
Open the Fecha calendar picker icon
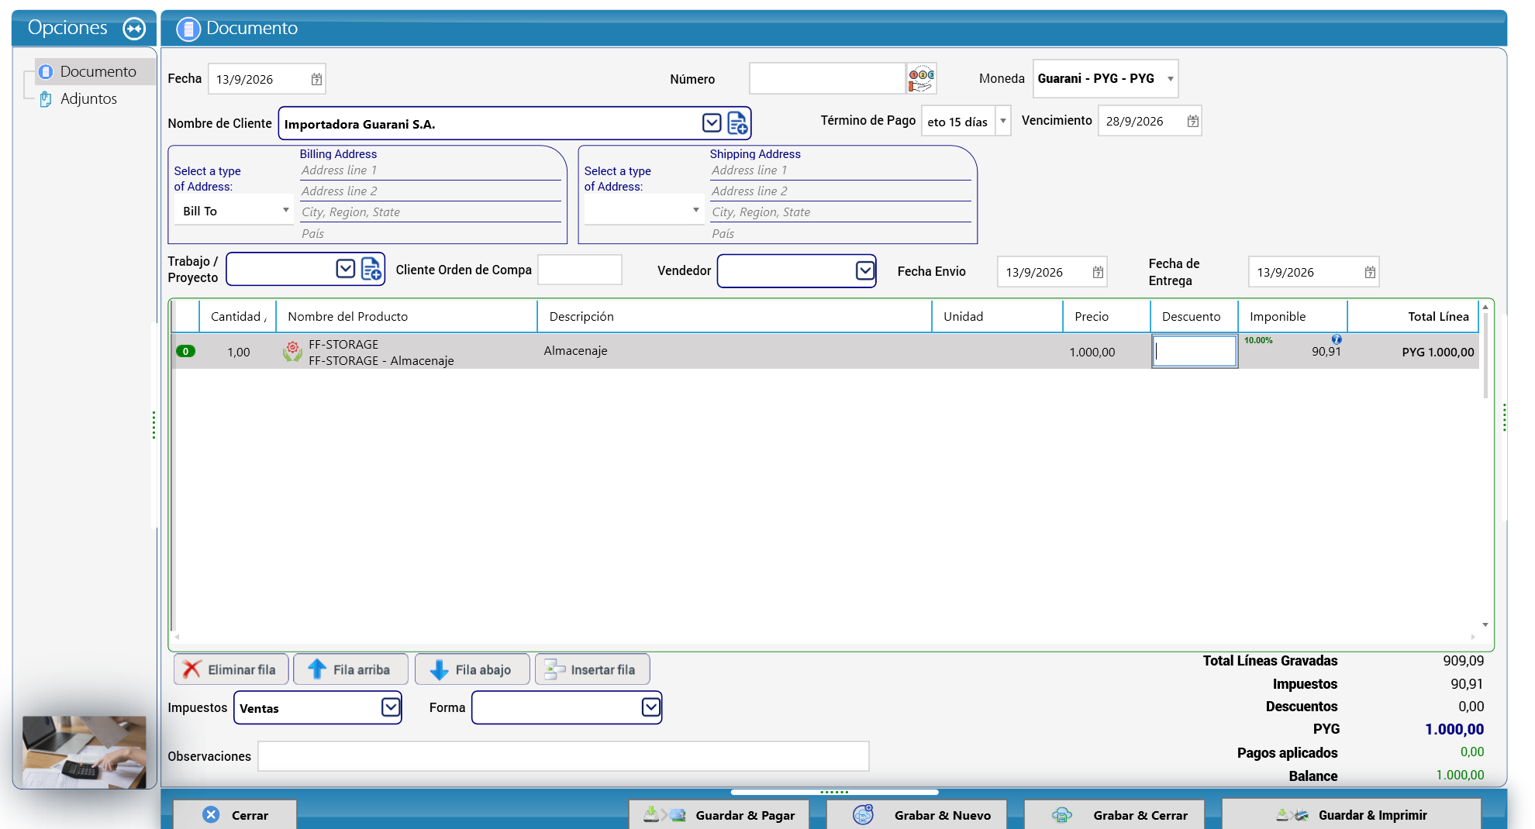pyautogui.click(x=316, y=79)
